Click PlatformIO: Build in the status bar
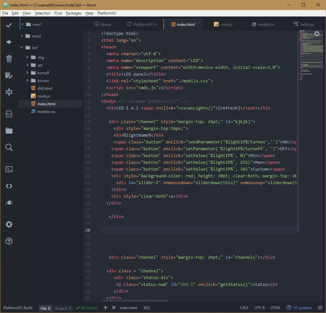Image resolution: width=326 pixels, height=313 pixels. coord(18,308)
